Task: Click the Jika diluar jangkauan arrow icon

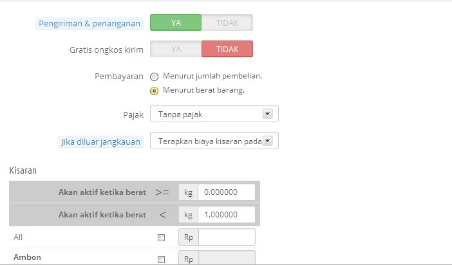Action: [267, 141]
